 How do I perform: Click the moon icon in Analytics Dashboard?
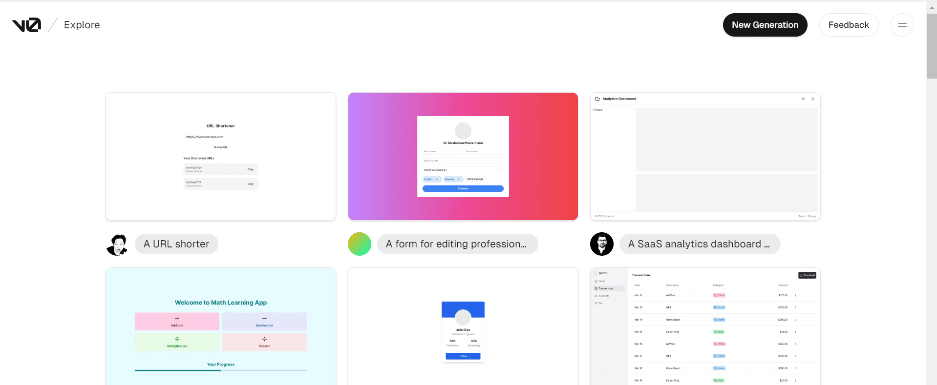803,99
